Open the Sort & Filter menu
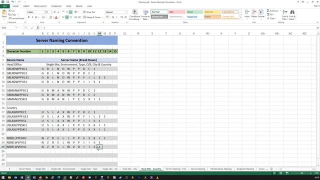This screenshot has height=180, width=320. [284, 15]
